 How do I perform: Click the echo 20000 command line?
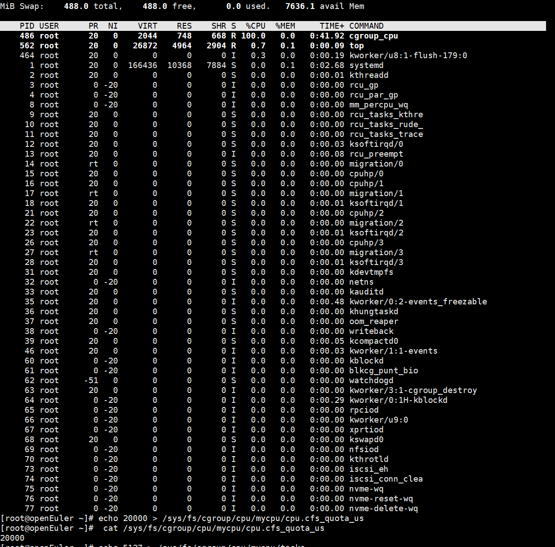pyautogui.click(x=231, y=518)
